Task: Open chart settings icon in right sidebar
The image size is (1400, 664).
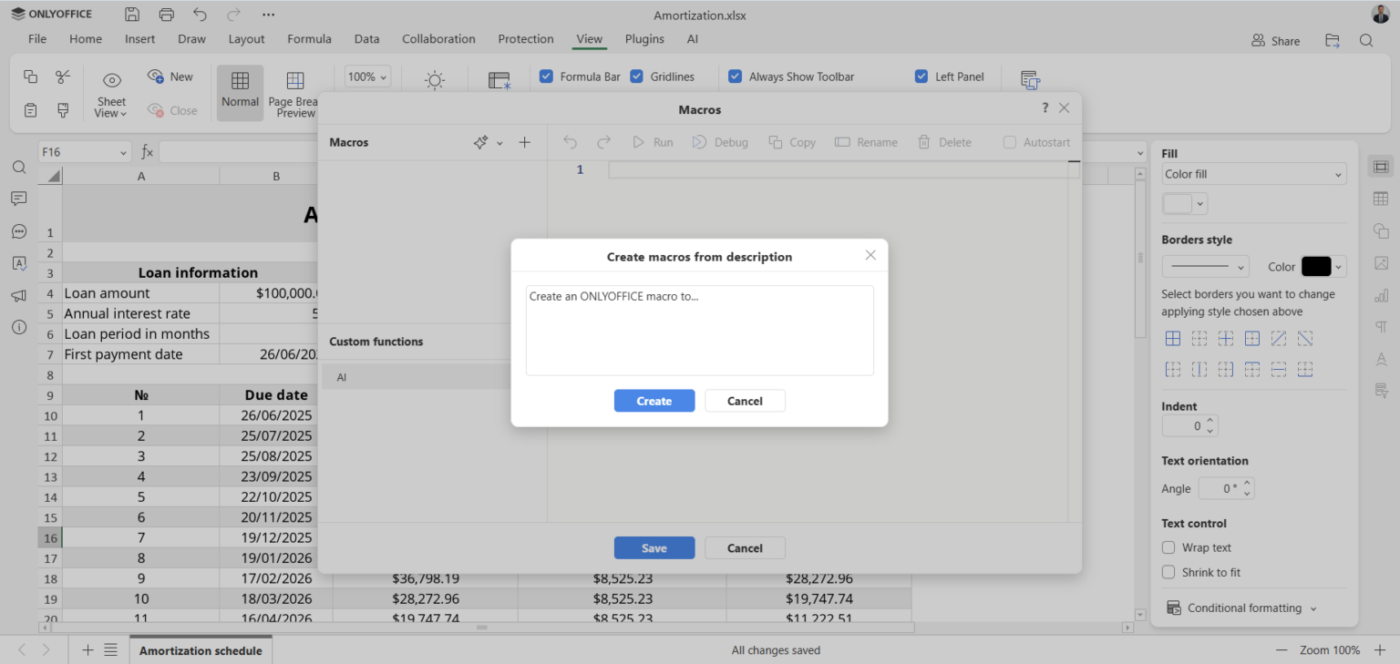Action: pyautogui.click(x=1381, y=295)
